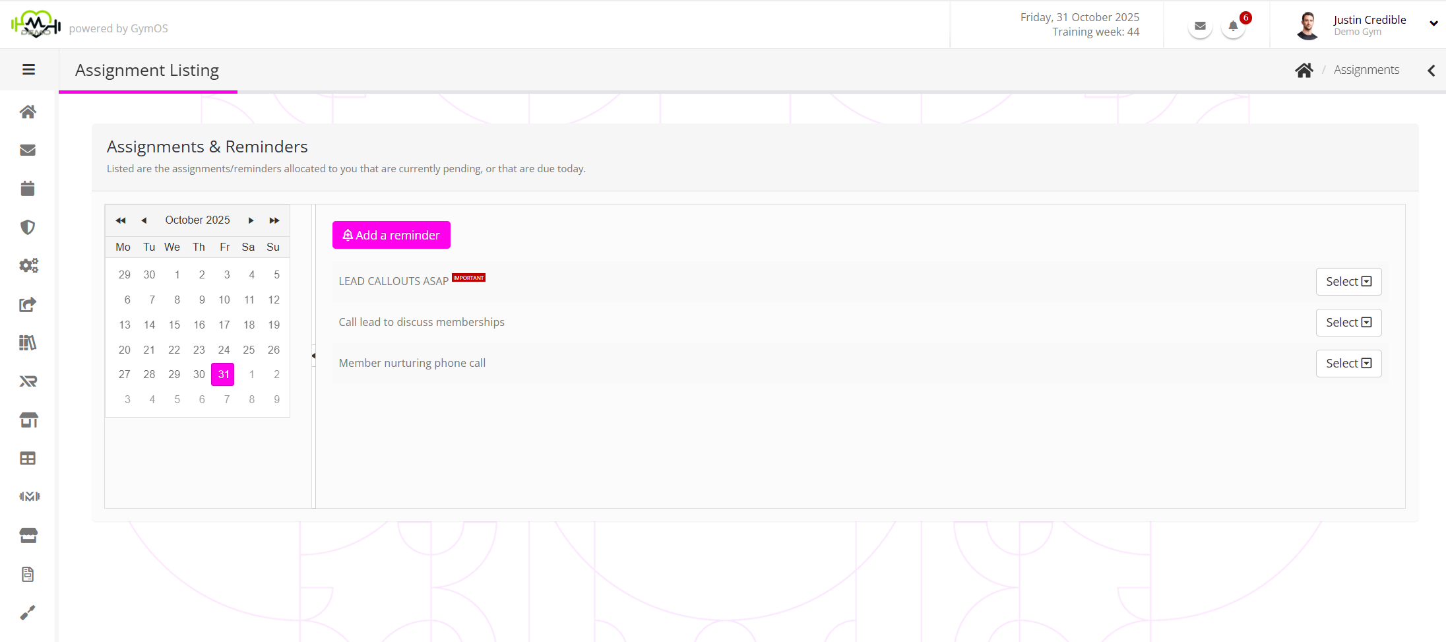Go to next month in calendar
1446x642 pixels.
tap(251, 220)
